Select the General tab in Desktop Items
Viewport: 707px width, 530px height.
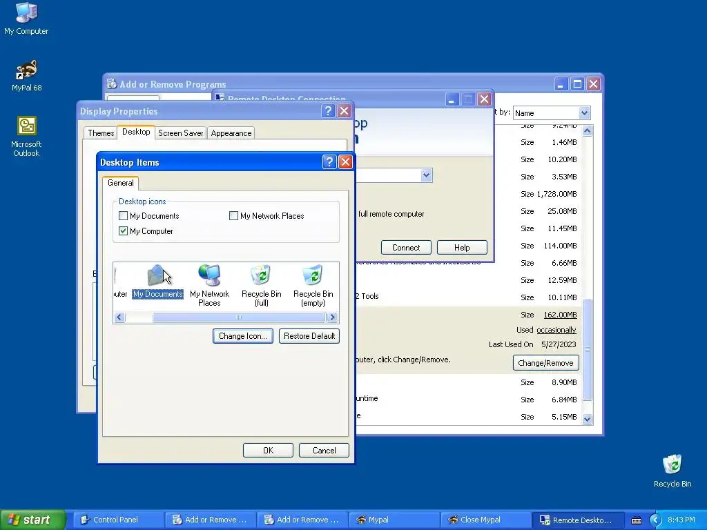pos(120,182)
